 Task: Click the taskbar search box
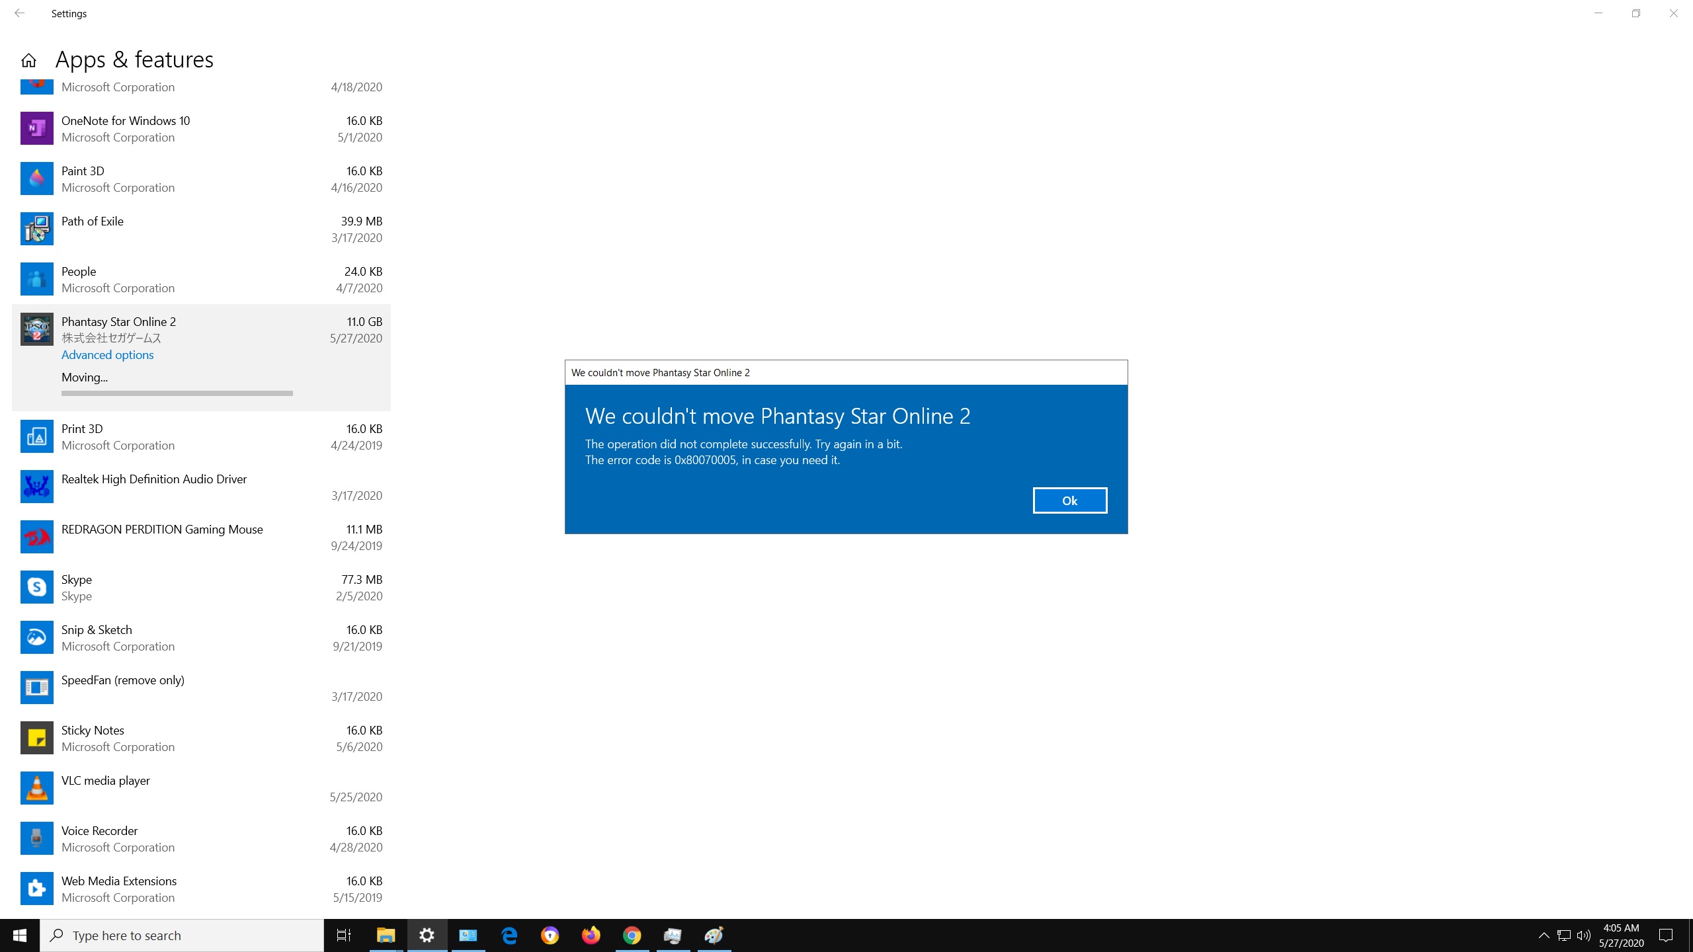click(182, 935)
